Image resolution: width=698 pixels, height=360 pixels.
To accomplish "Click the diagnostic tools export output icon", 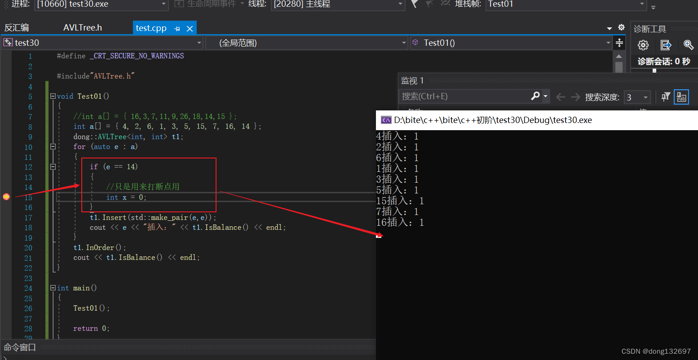I will tap(666, 45).
